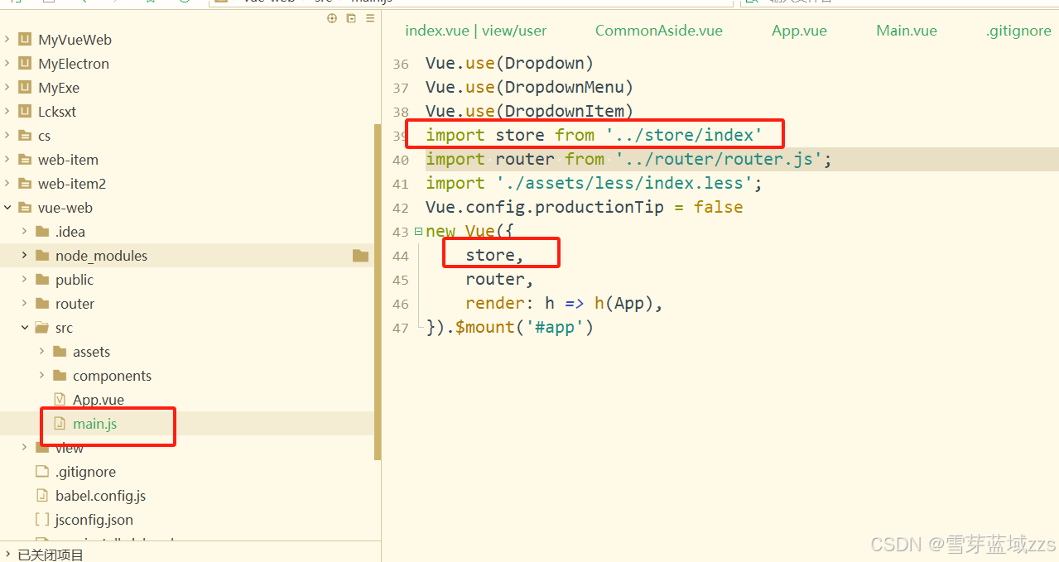Viewport: 1059px width, 562px height.
Task: Expand the view folder chevron
Action: click(25, 448)
